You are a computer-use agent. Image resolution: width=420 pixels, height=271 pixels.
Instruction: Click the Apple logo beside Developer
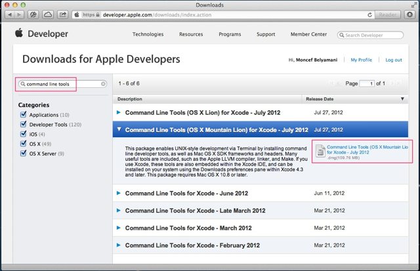click(20, 33)
